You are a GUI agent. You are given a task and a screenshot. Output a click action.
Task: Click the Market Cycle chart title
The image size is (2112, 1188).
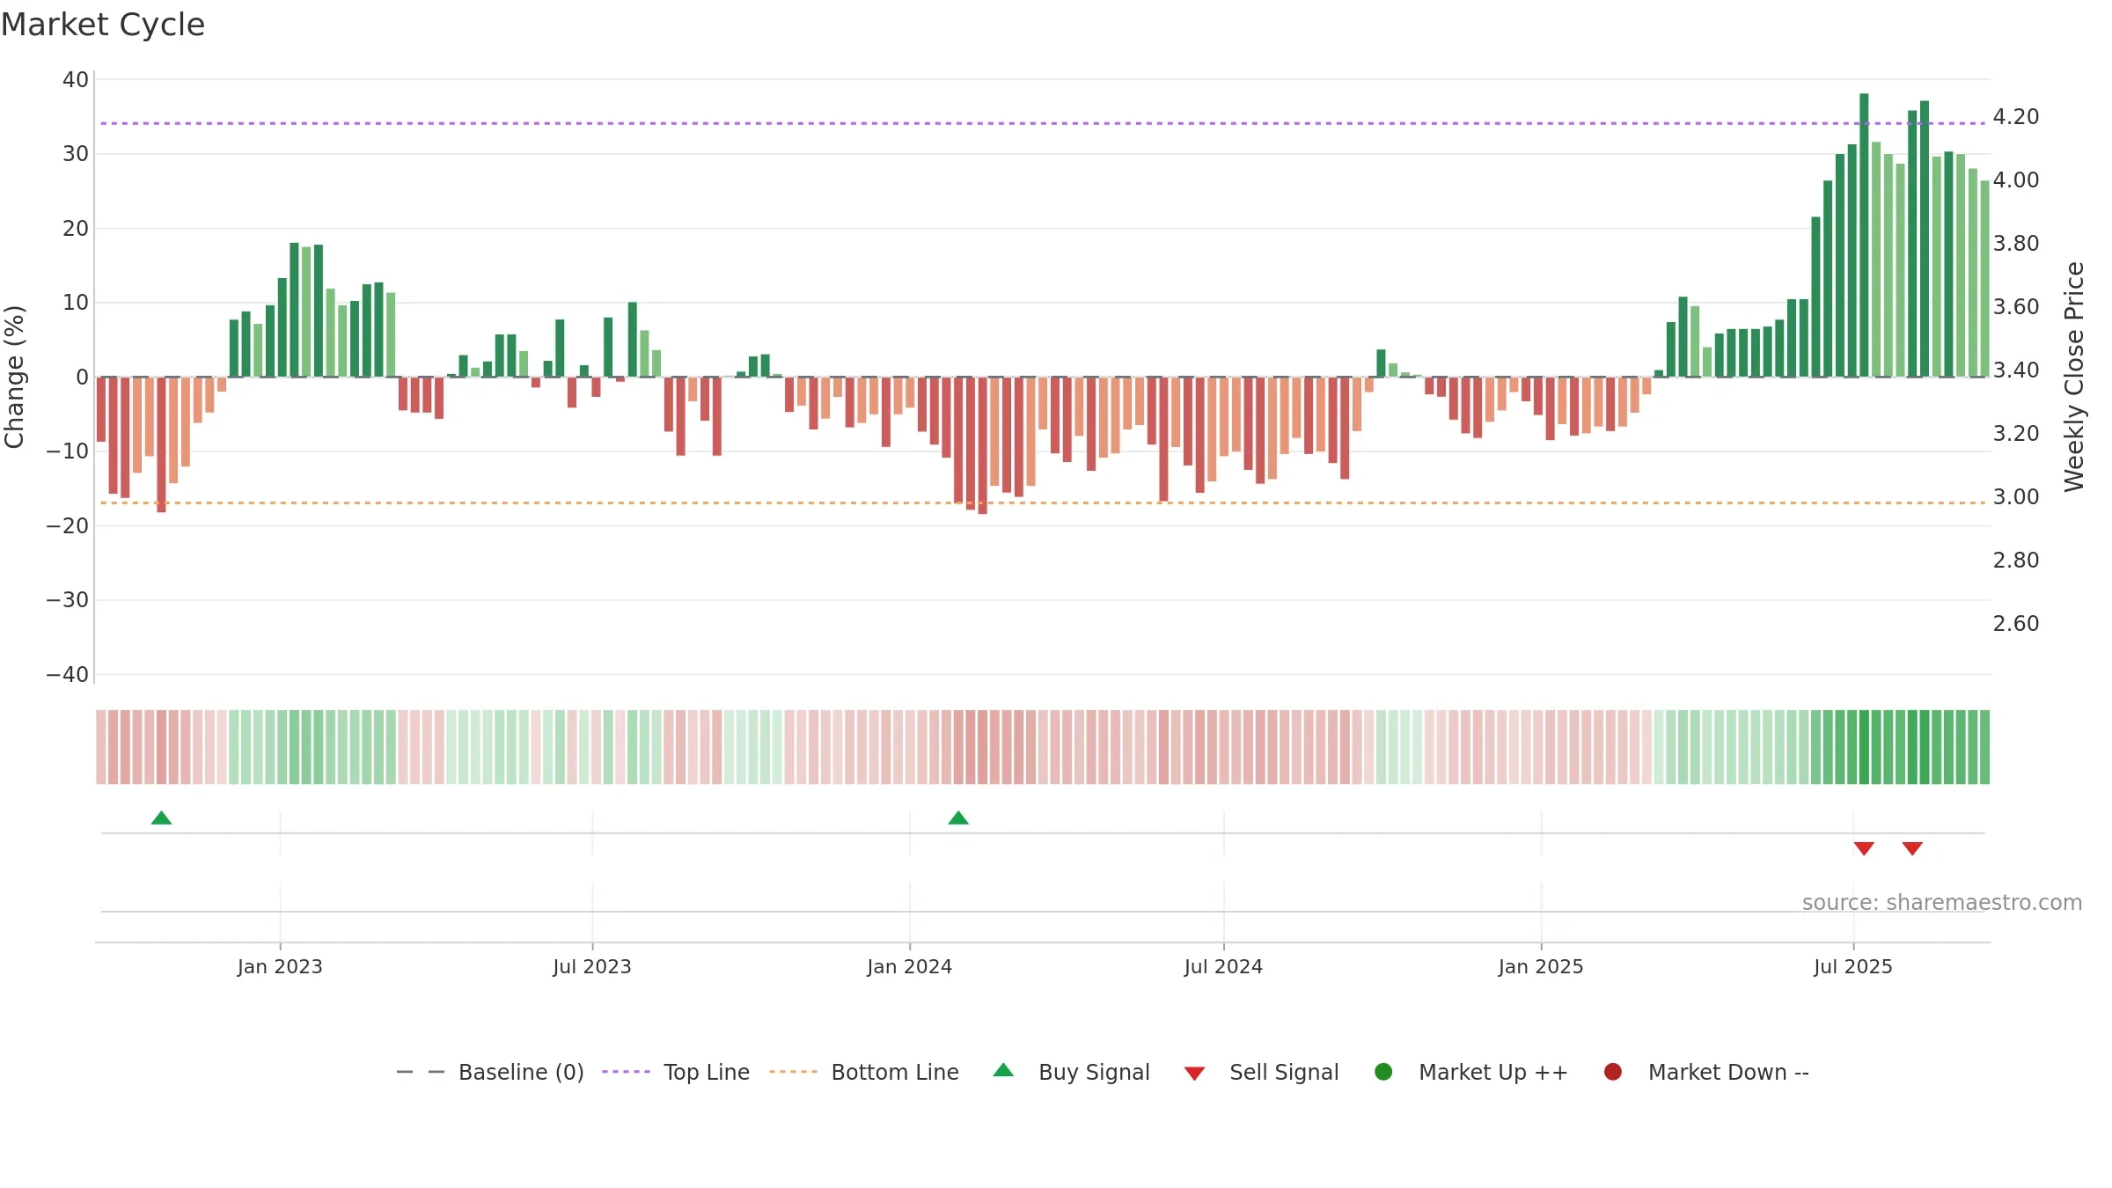[x=103, y=25]
